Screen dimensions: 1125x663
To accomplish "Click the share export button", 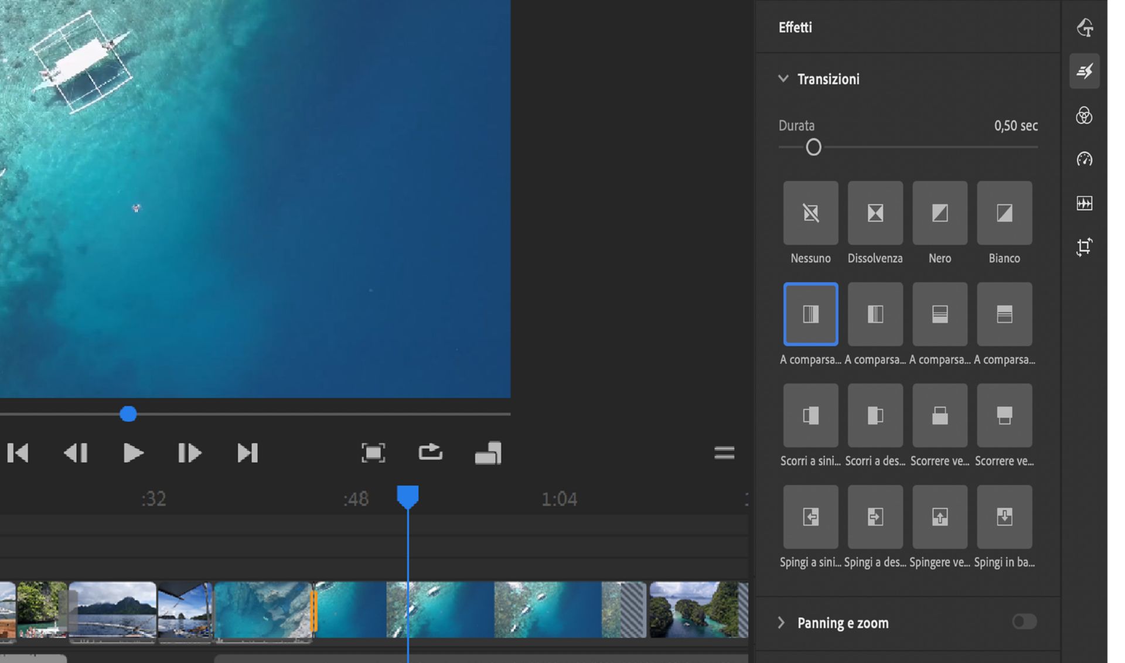I will [430, 453].
